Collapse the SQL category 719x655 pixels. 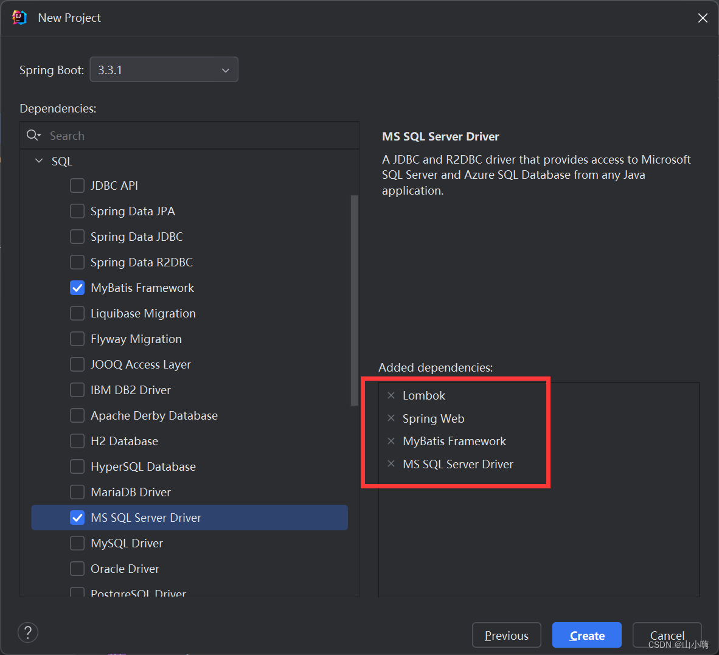pyautogui.click(x=39, y=161)
